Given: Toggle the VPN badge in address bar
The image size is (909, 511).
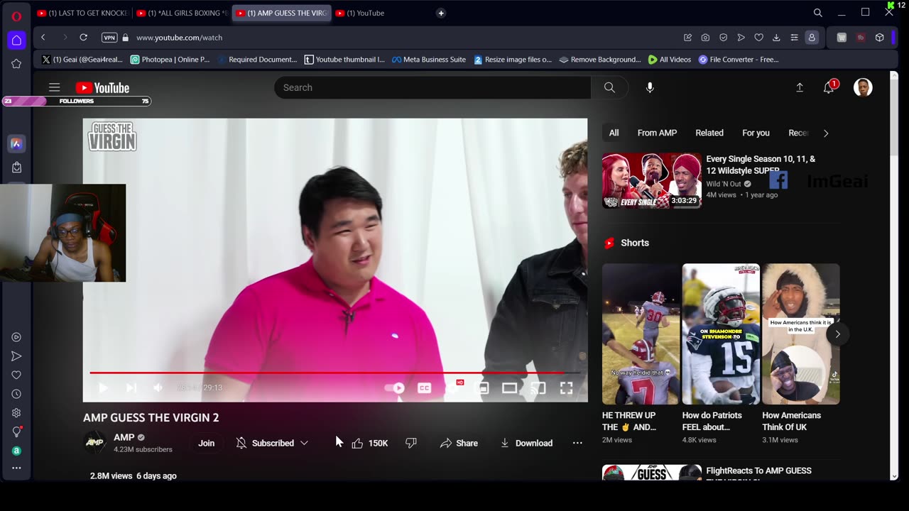Looking at the screenshot, I should (x=109, y=38).
